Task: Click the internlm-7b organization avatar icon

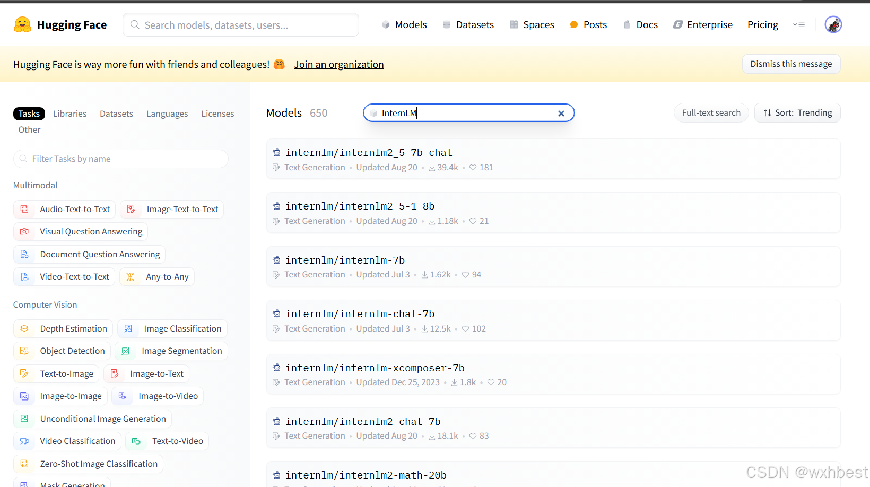Action: click(276, 260)
